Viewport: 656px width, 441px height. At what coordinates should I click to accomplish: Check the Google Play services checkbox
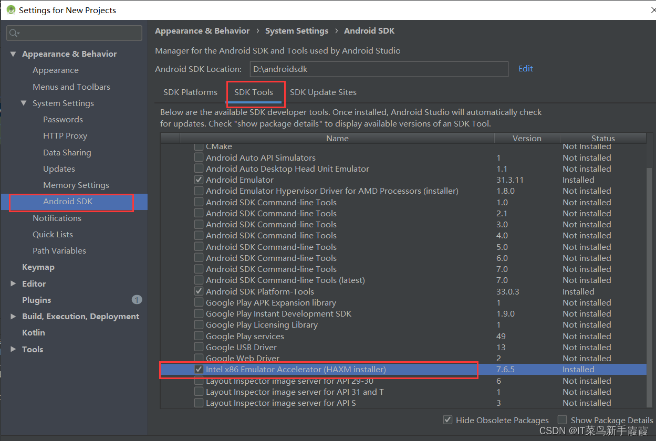click(x=199, y=336)
